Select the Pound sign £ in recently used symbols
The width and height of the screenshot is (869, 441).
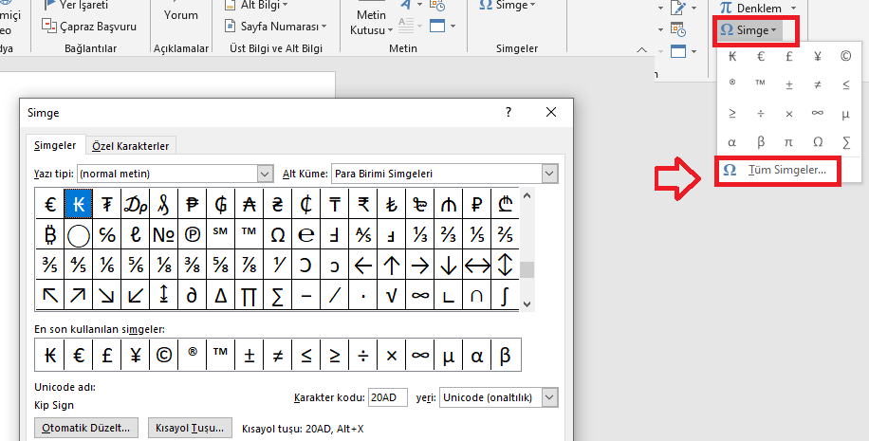[107, 355]
